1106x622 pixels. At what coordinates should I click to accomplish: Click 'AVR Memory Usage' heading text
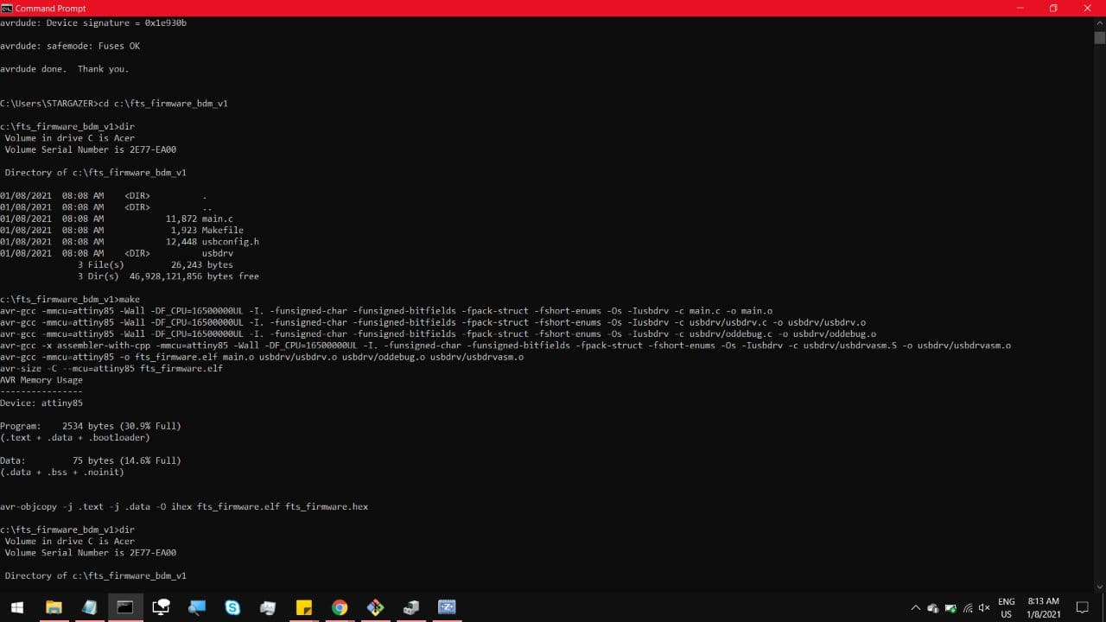41,380
